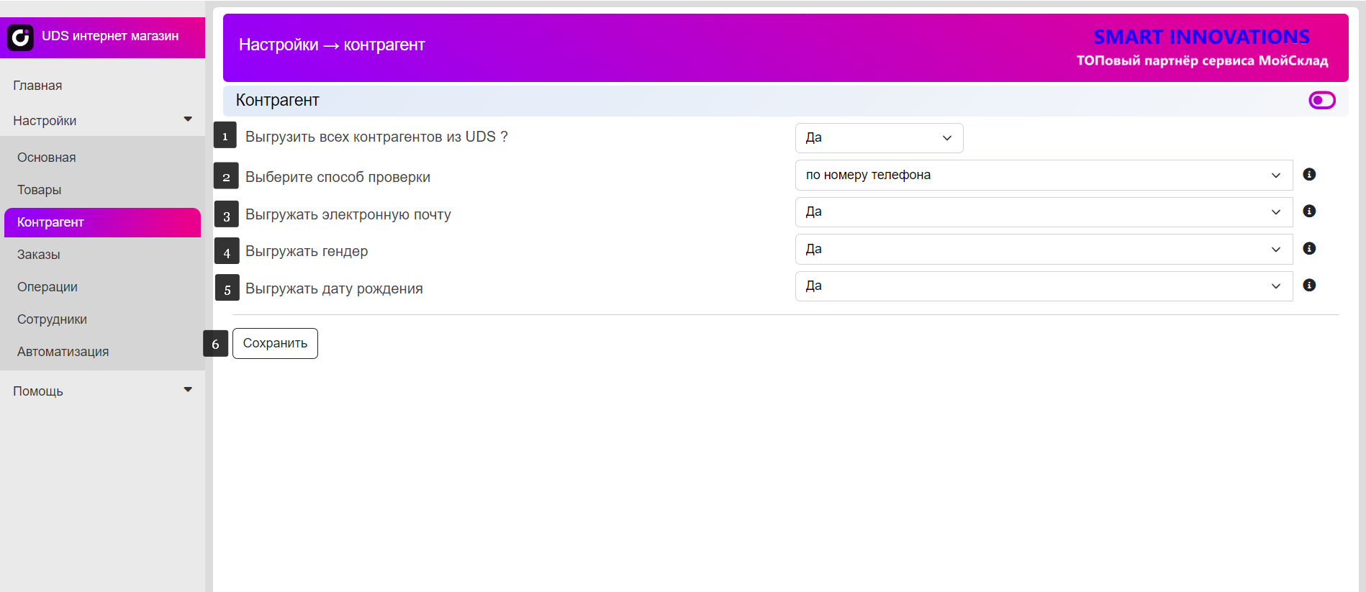Click info icon beside verification method
Image resolution: width=1366 pixels, height=592 pixels.
1309,175
